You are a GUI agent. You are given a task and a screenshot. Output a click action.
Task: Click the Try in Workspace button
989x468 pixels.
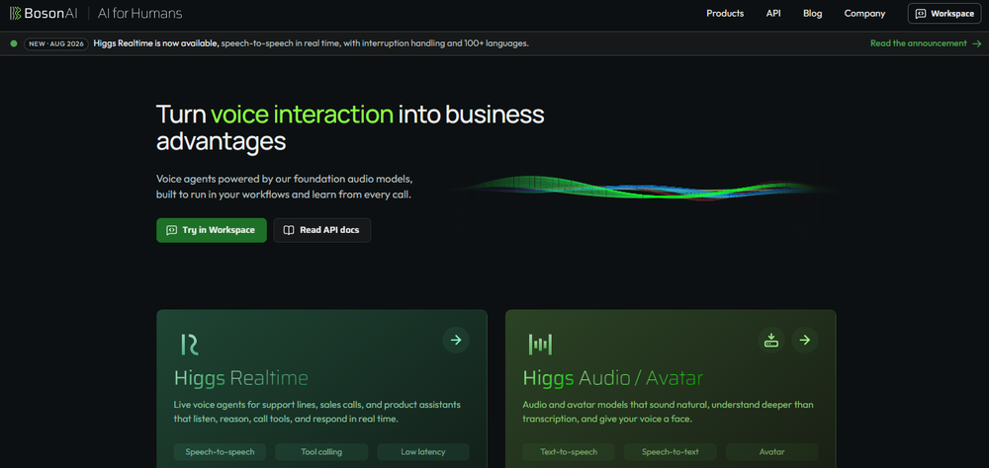click(212, 230)
